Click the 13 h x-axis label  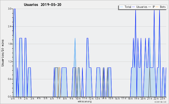(x=97, y=98)
